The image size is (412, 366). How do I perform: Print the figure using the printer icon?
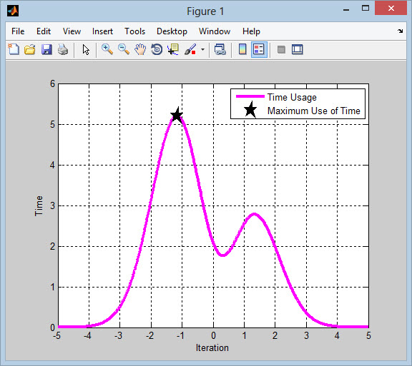[63, 49]
